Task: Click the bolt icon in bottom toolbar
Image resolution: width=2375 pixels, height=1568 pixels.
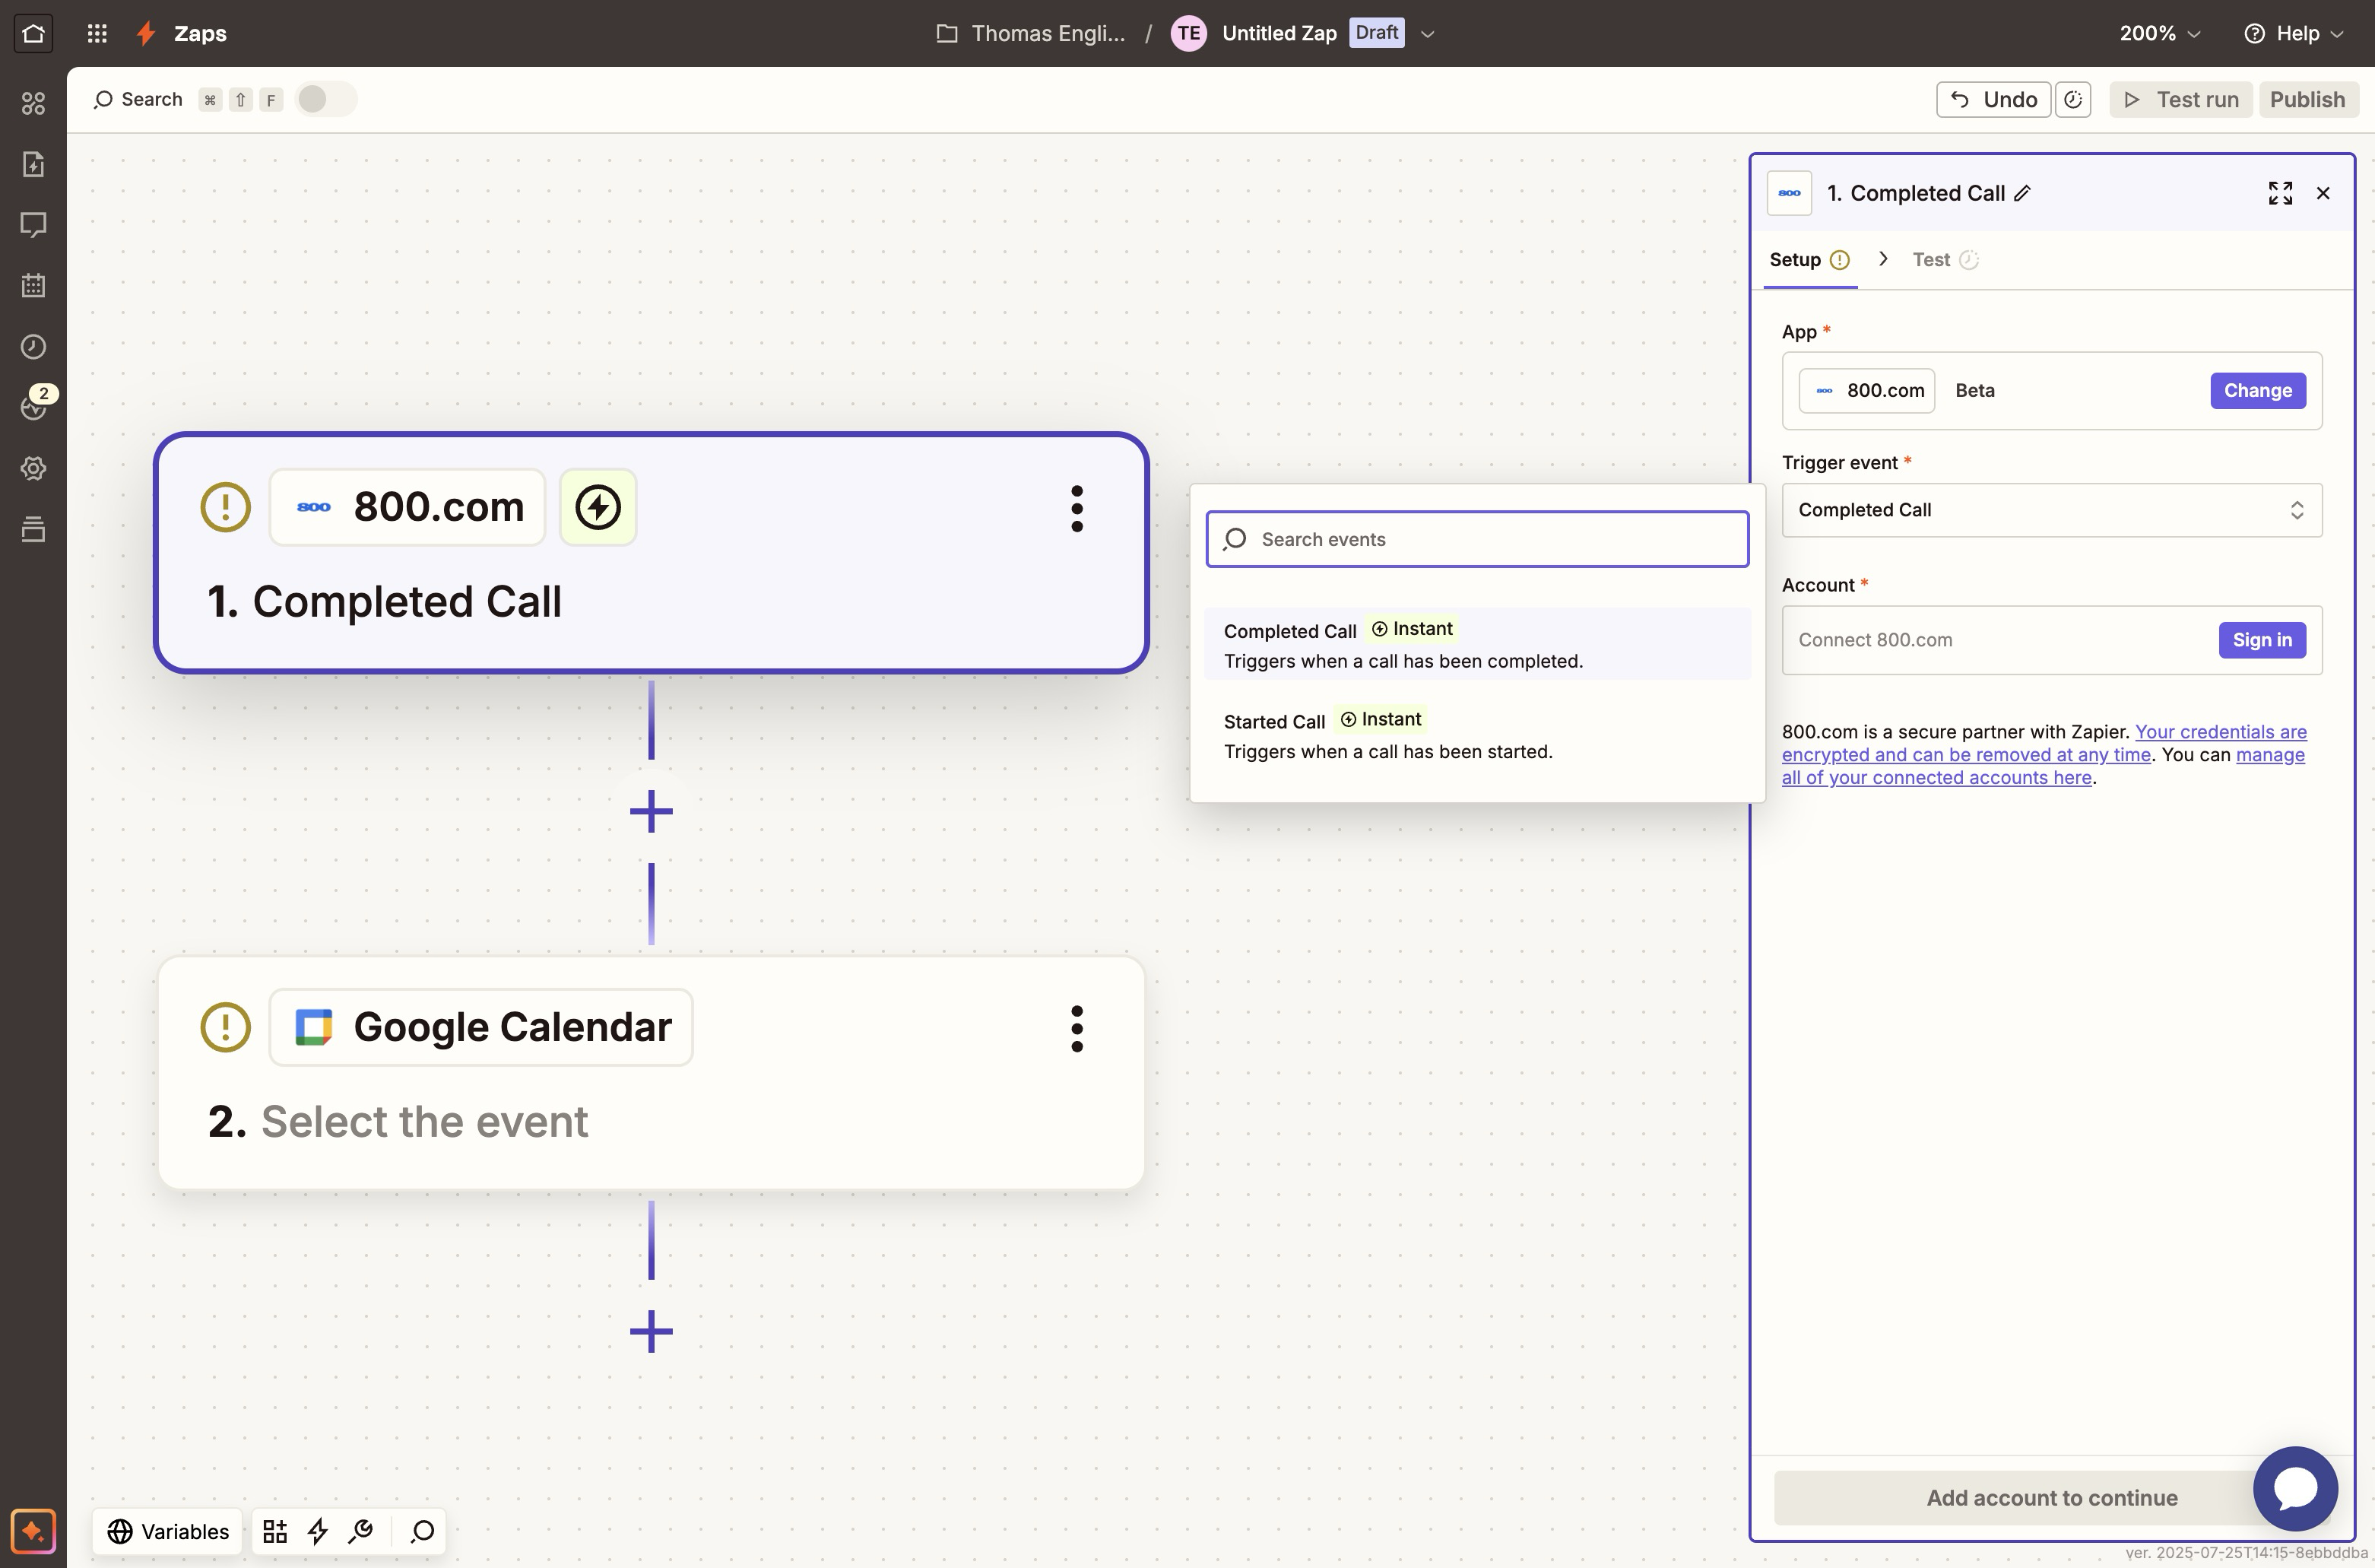Action: 318,1531
